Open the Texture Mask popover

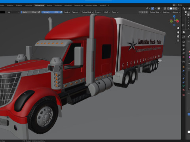[x=87, y=12]
